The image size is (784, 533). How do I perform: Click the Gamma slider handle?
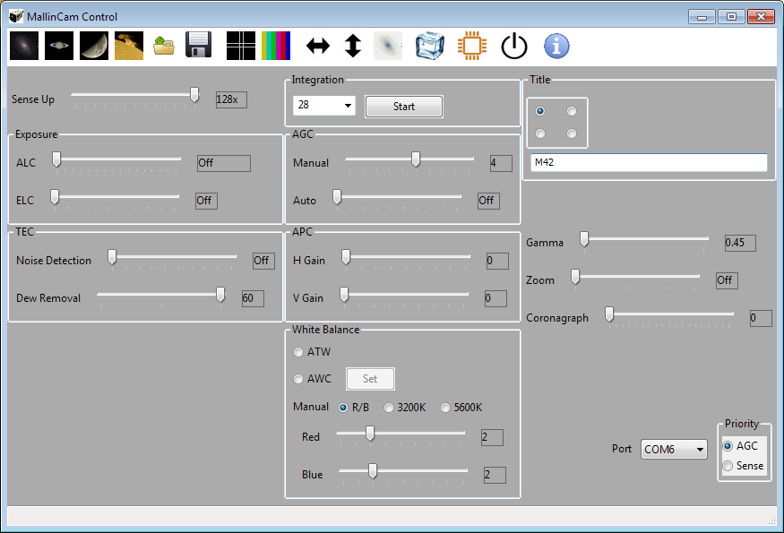pyautogui.click(x=584, y=239)
